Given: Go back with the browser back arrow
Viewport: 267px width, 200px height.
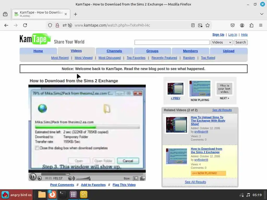Looking at the screenshot, I should click(6, 25).
